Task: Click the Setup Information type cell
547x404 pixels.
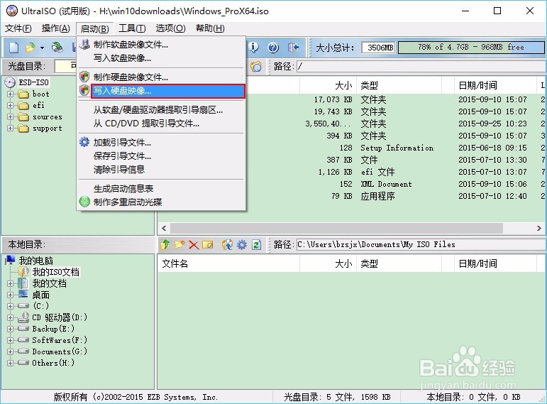Action: (x=397, y=148)
